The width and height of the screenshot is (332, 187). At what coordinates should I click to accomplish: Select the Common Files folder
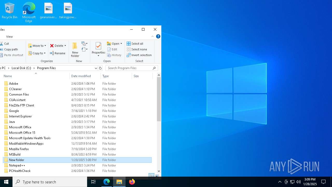pyautogui.click(x=77, y=95)
